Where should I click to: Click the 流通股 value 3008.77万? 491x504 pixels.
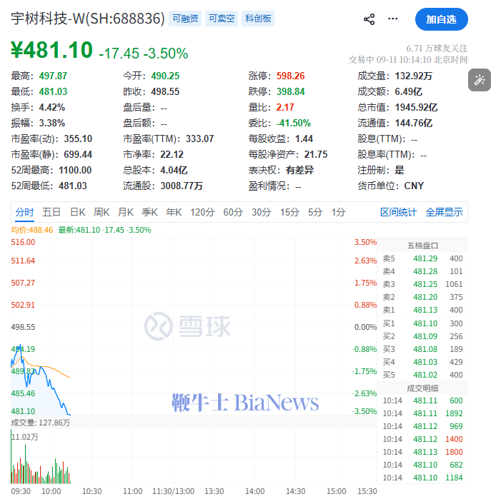[x=182, y=186]
